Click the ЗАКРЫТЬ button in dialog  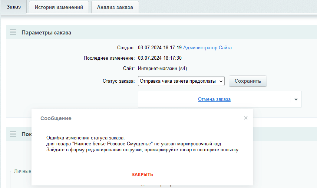click(x=142, y=175)
